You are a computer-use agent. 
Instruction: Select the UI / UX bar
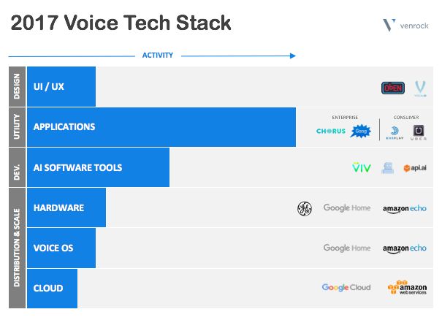[x=61, y=86]
